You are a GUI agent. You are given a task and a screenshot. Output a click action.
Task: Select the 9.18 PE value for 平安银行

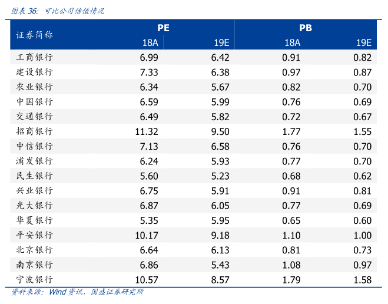(x=220, y=235)
